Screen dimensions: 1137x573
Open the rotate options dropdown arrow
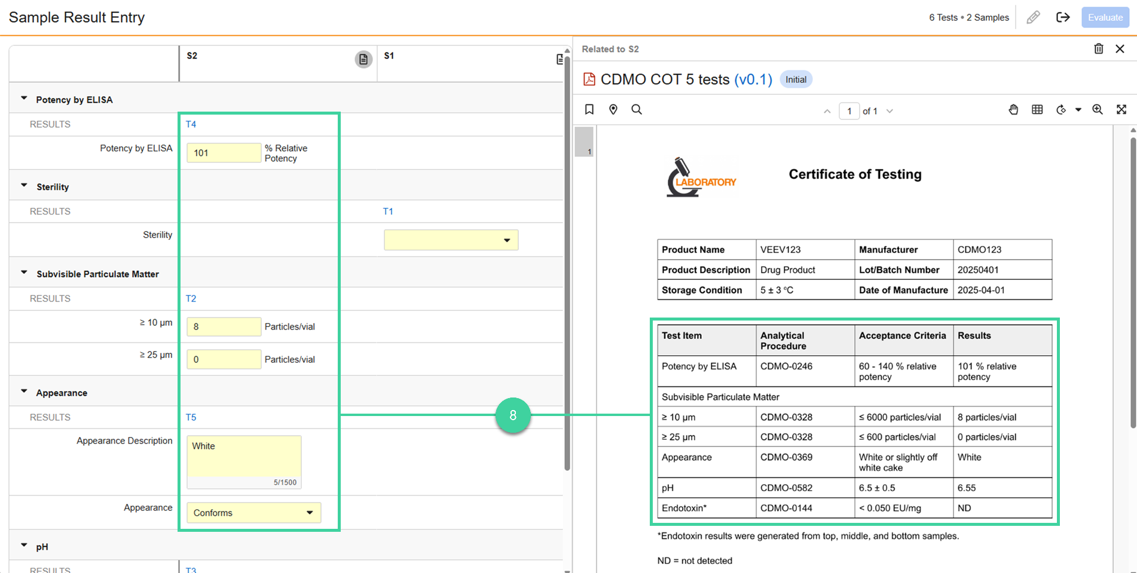pyautogui.click(x=1078, y=110)
